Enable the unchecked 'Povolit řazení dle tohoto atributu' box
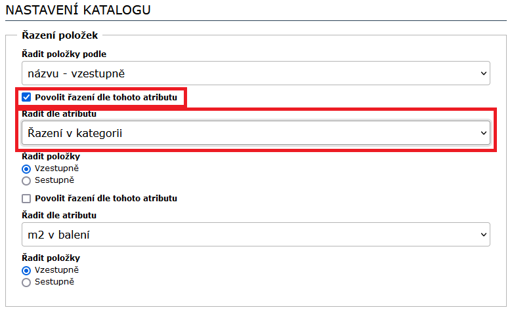Image resolution: width=512 pixels, height=314 pixels. (x=27, y=198)
